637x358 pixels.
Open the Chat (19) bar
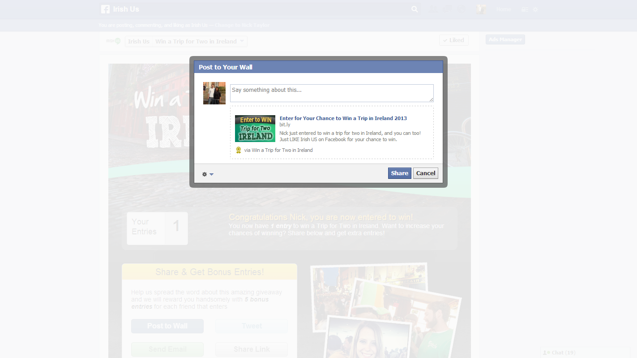[x=585, y=353]
